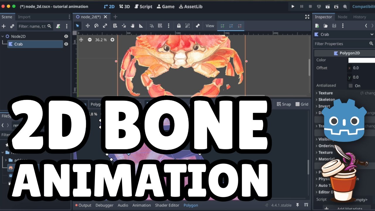Hide the Node2D node via eye icon
375x211 pixels.
click(x=66, y=36)
